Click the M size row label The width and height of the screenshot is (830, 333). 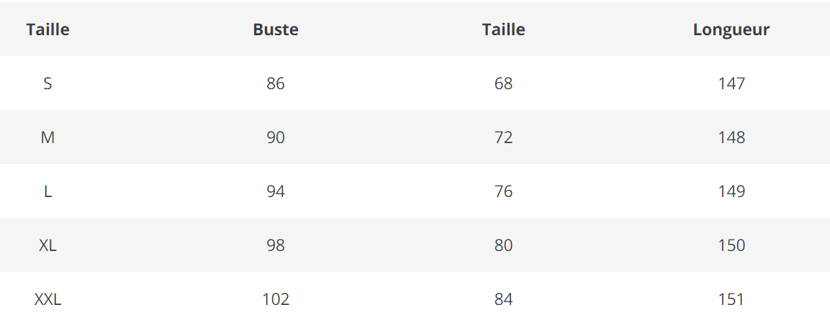(48, 137)
